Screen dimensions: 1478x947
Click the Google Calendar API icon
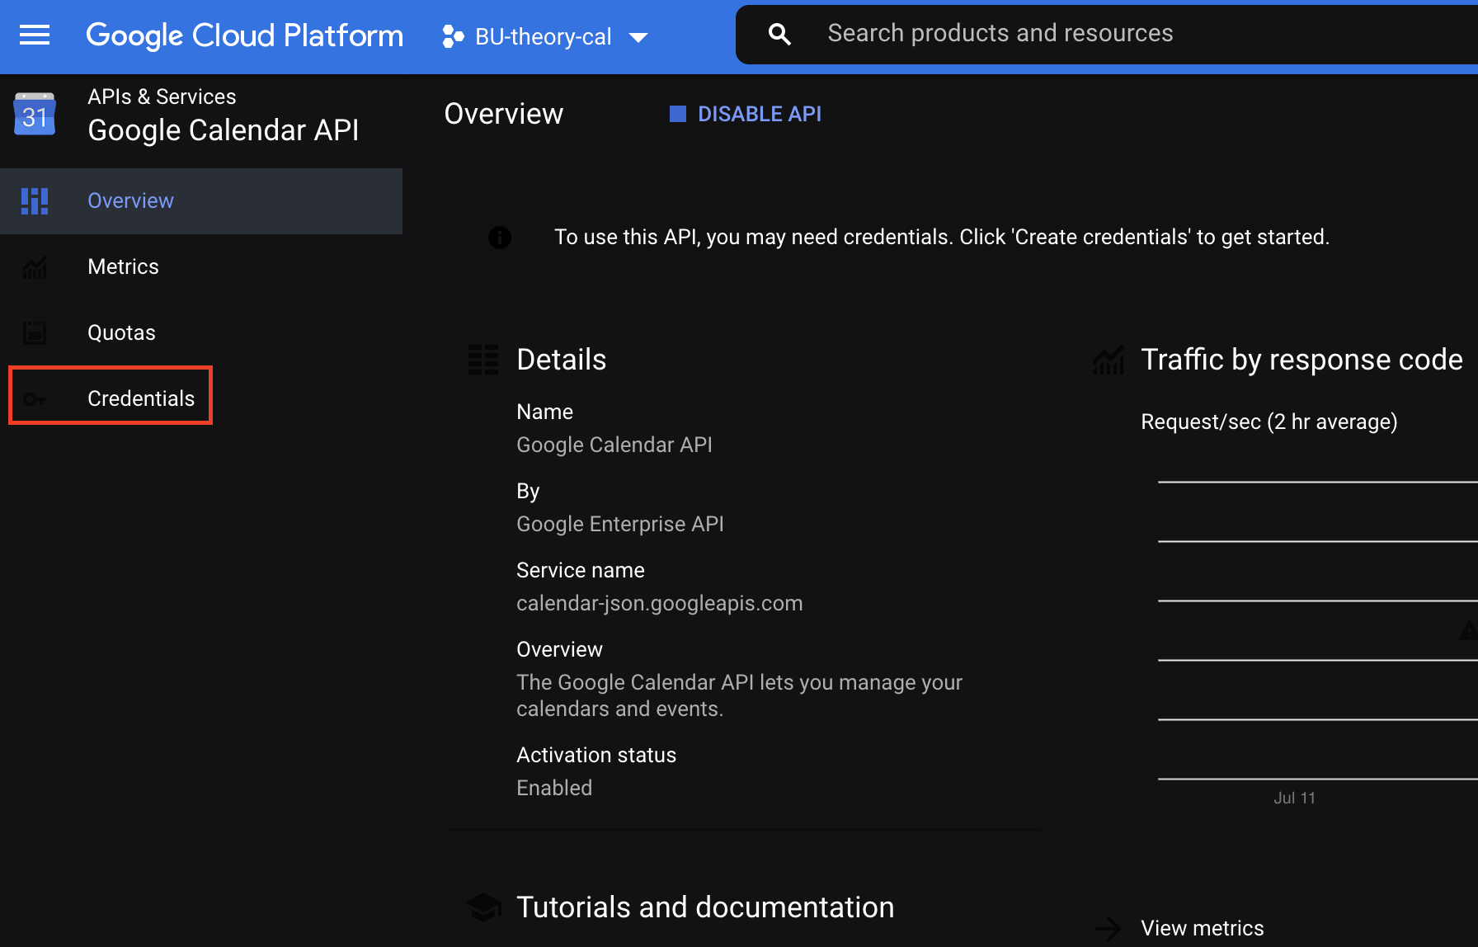click(35, 114)
